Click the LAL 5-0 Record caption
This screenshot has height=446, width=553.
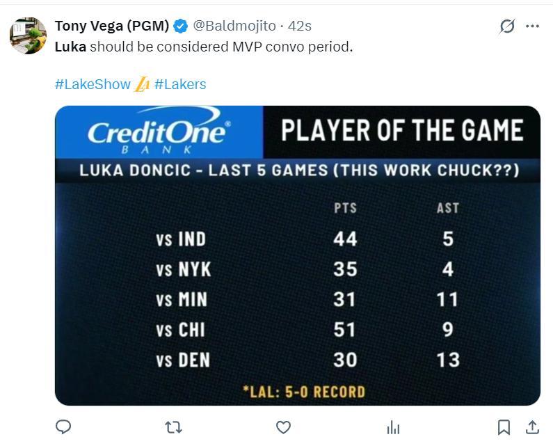[303, 392]
